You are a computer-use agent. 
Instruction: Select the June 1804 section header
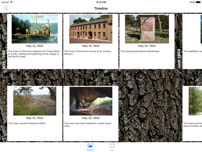(x=178, y=59)
